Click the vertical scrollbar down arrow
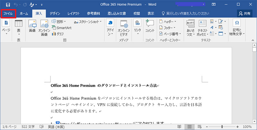This screenshot has width=257, height=130. [x=254, y=121]
